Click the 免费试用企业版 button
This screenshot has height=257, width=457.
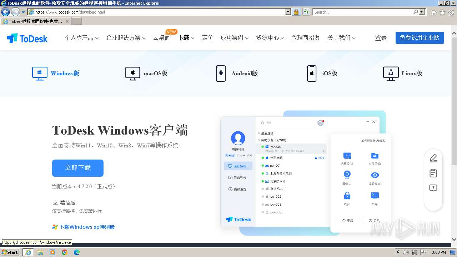(x=420, y=38)
